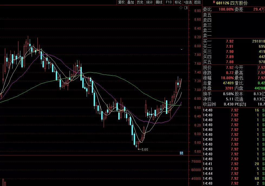265x186 pixels.
Task: Click the 统计 statistics button
Action: click(149, 2)
